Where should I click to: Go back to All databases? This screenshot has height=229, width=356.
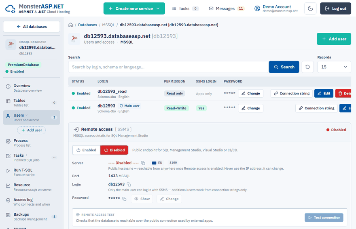coord(32,27)
